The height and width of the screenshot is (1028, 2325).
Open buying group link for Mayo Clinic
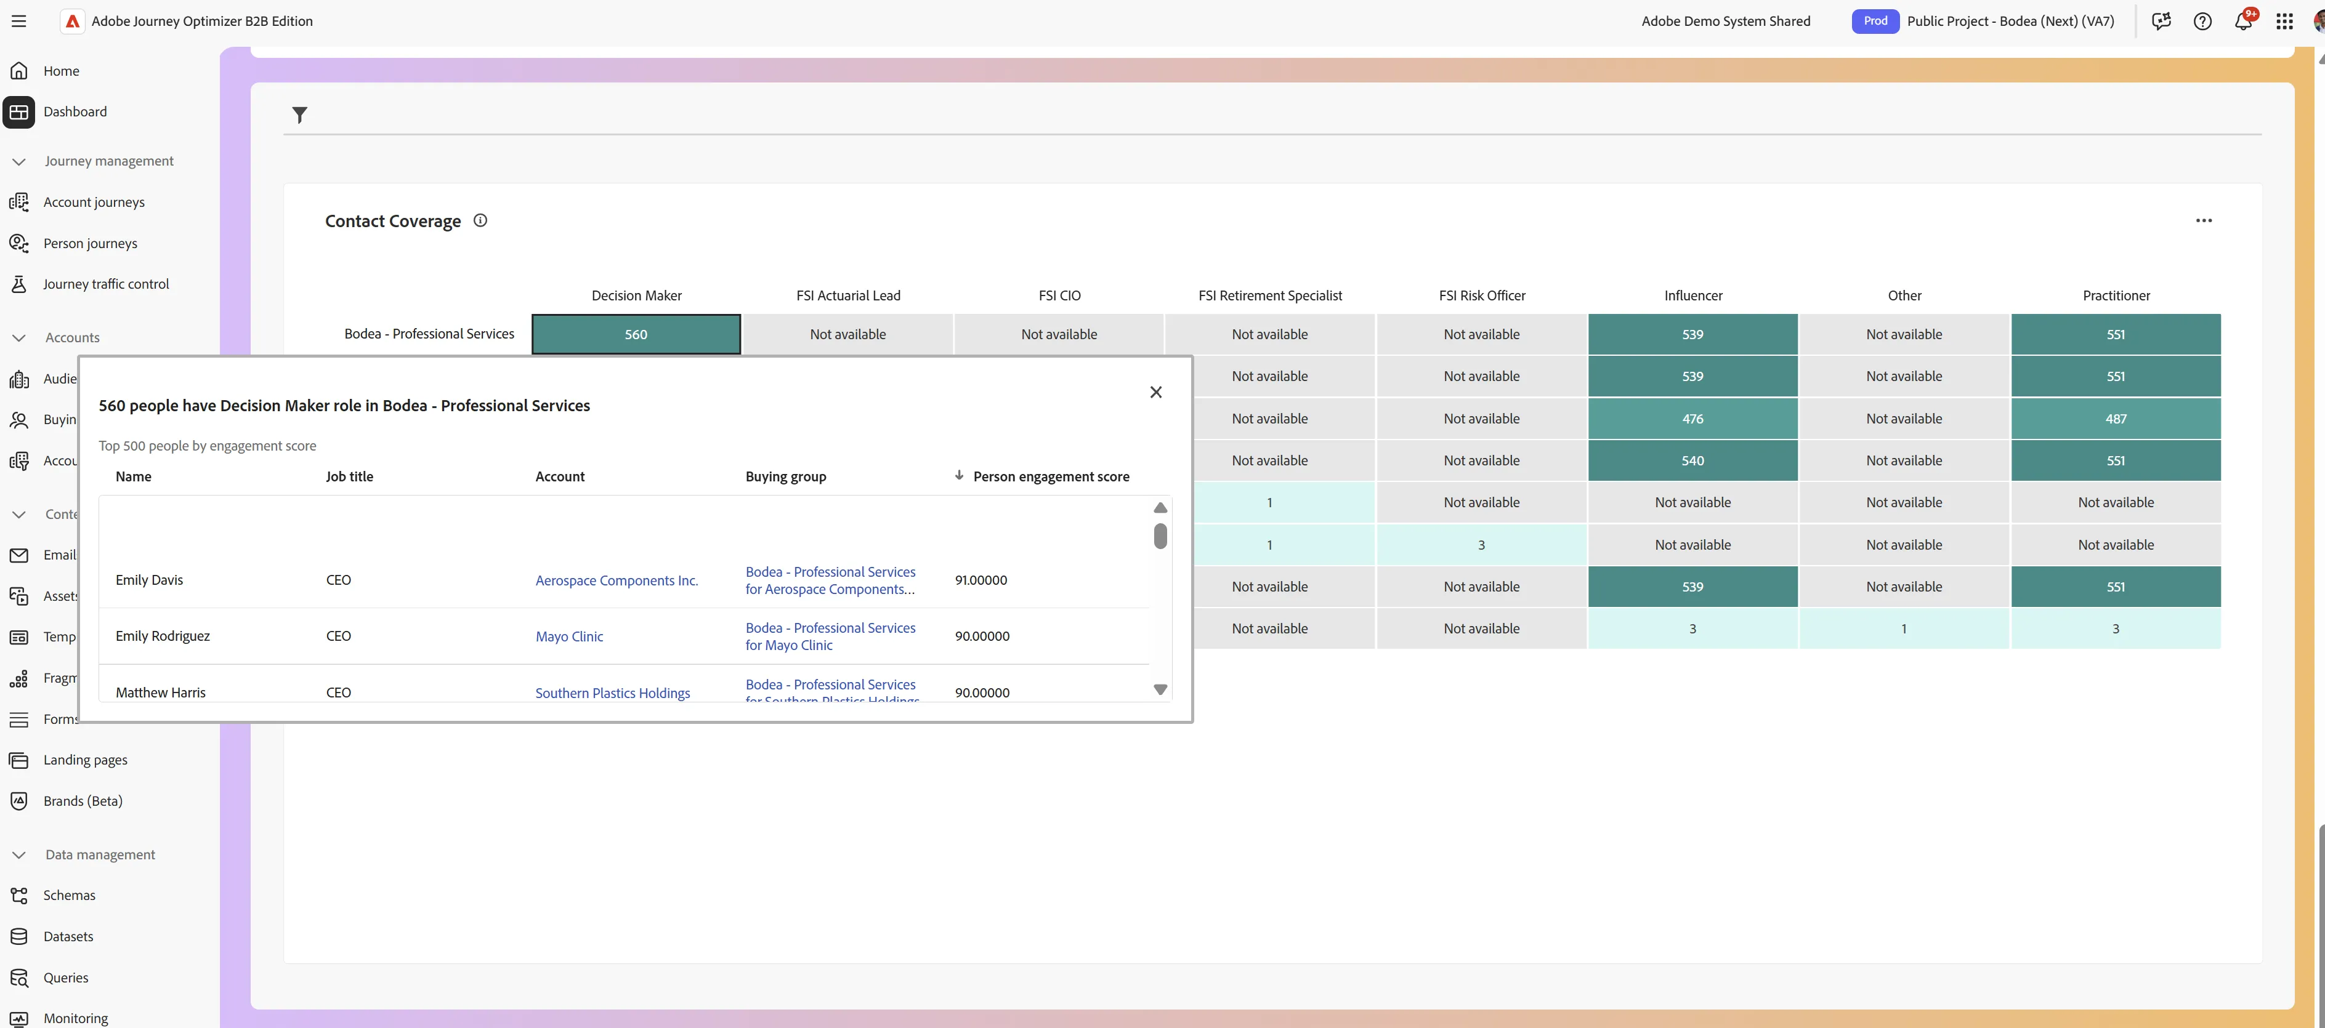[830, 636]
